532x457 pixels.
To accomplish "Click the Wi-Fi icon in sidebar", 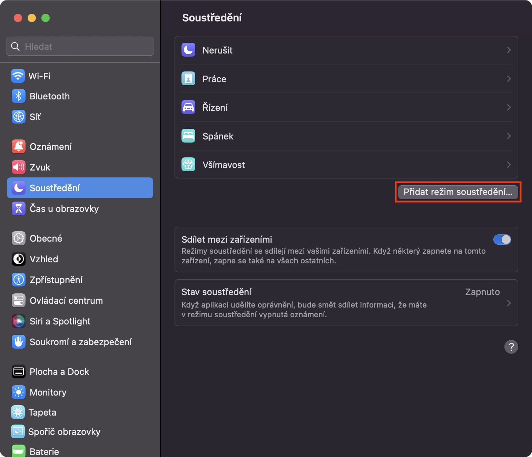I will point(18,76).
